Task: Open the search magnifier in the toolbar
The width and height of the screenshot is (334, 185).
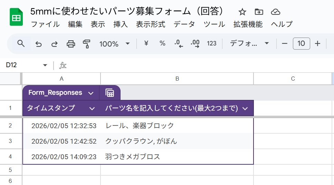Action: tap(21, 43)
